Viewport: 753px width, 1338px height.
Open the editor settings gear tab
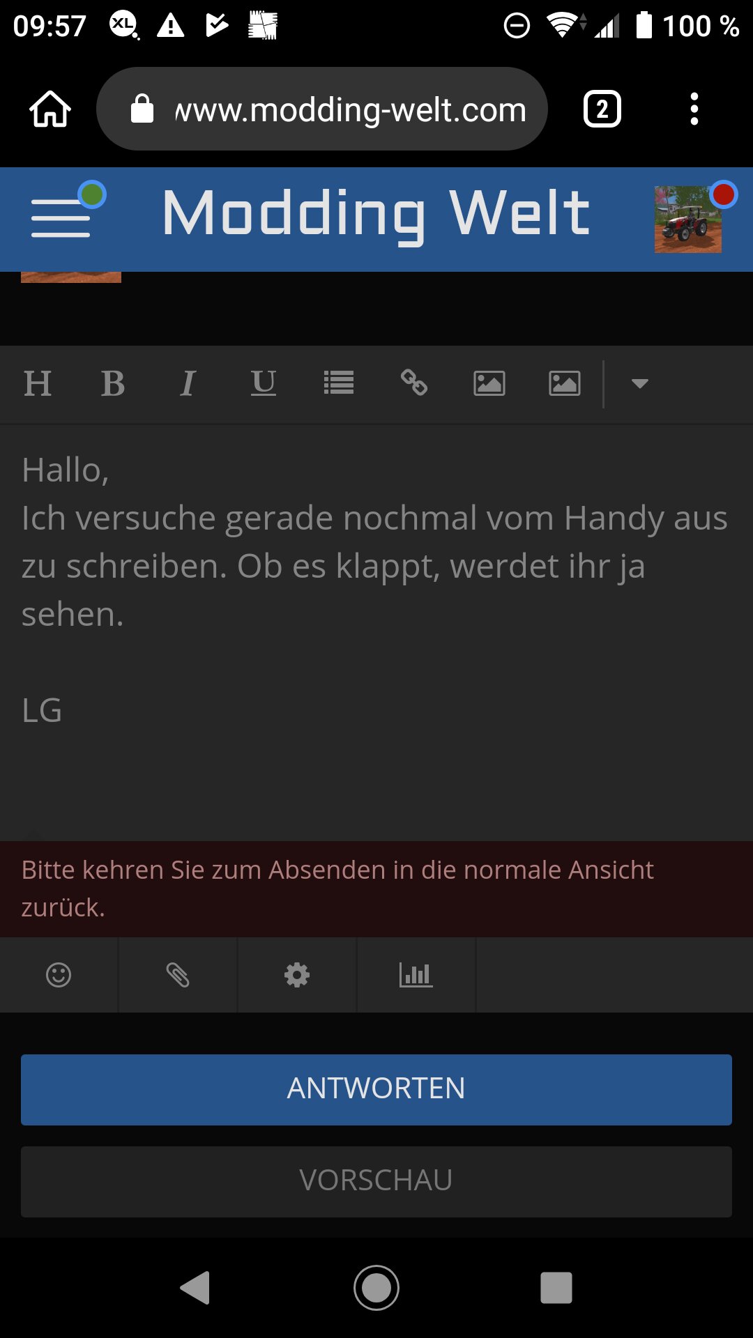click(x=297, y=975)
